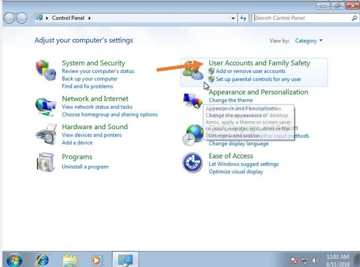The height and width of the screenshot is (267, 360).
Task: Launch Windows Media Player from taskbar
Action: 96,261
